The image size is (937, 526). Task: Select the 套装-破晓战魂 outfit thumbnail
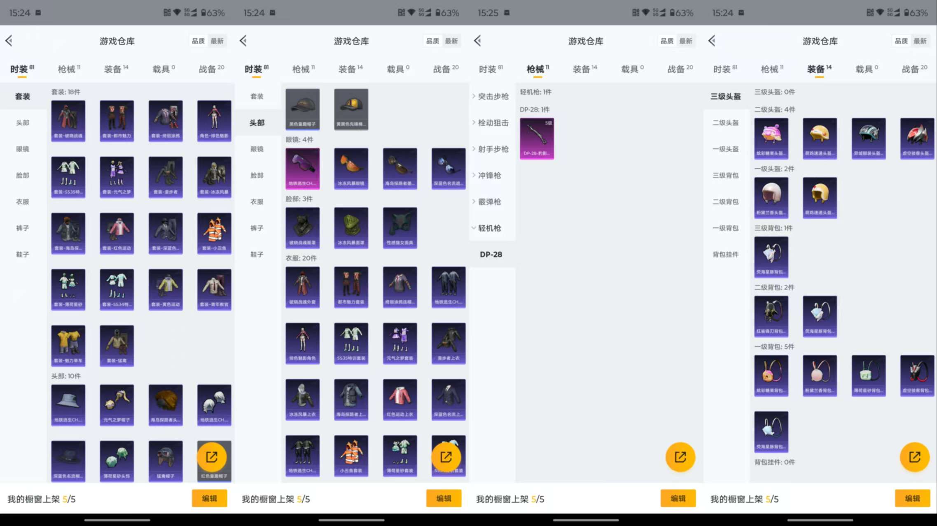pyautogui.click(x=68, y=120)
